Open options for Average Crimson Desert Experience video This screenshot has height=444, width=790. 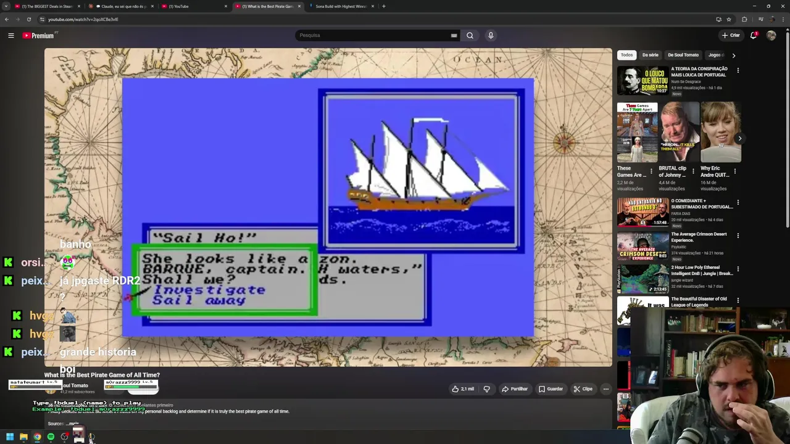(x=738, y=236)
